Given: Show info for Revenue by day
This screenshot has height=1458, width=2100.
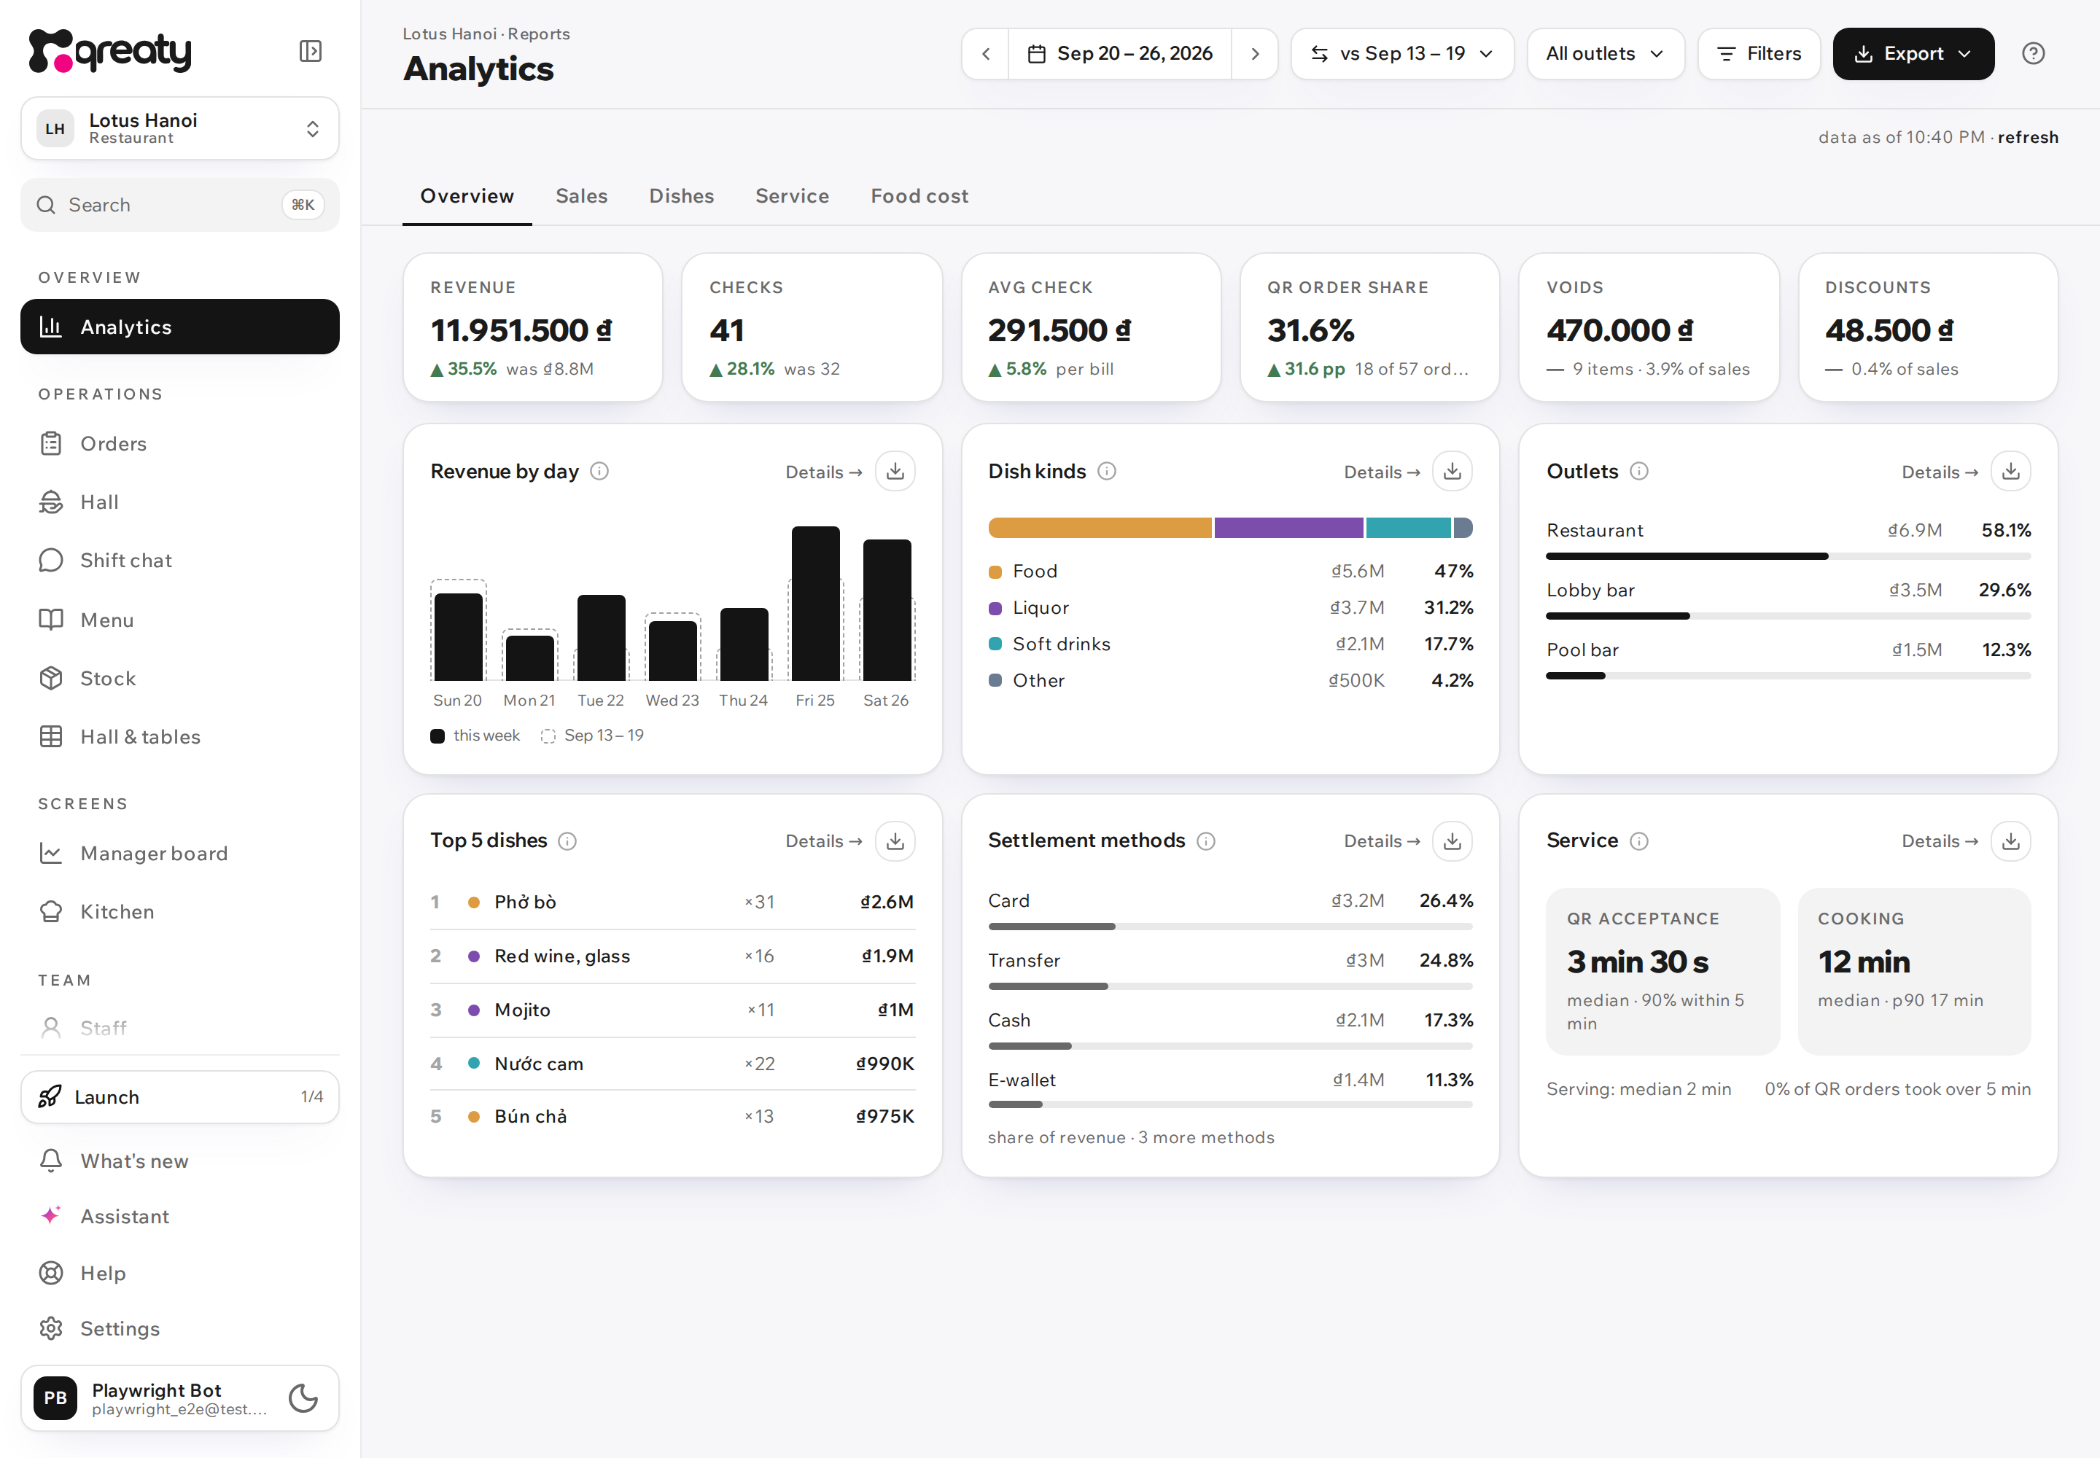Looking at the screenshot, I should pos(599,472).
